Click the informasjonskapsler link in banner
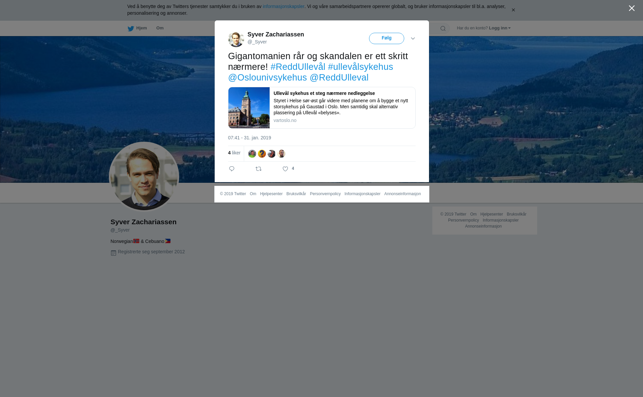The height and width of the screenshot is (397, 643). [283, 6]
